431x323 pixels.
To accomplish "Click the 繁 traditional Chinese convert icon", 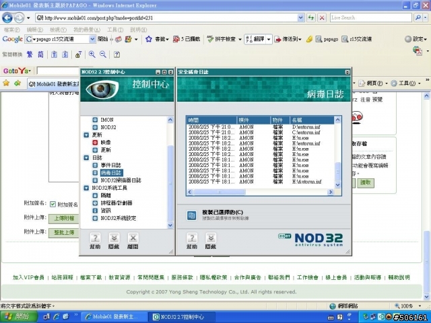I will click(x=30, y=55).
